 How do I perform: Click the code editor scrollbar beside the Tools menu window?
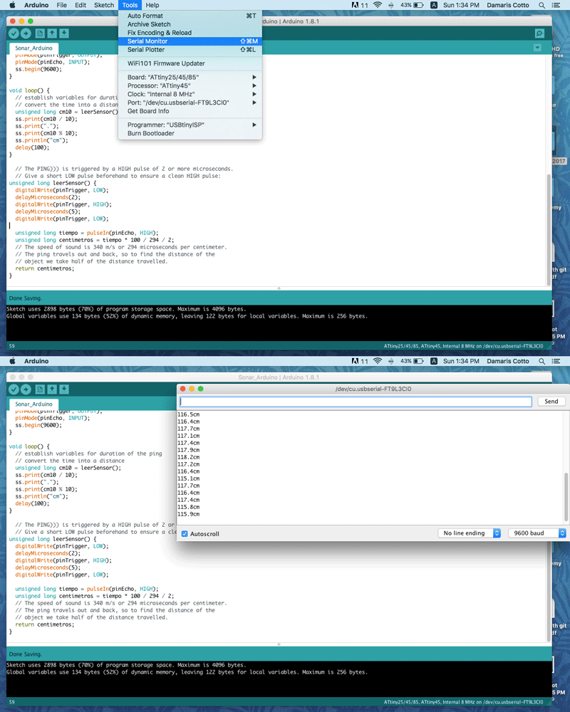[x=549, y=229]
